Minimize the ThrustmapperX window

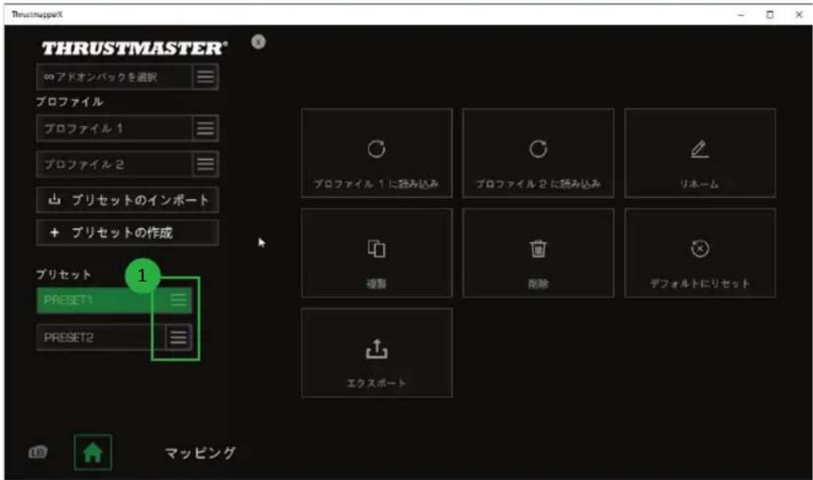741,15
